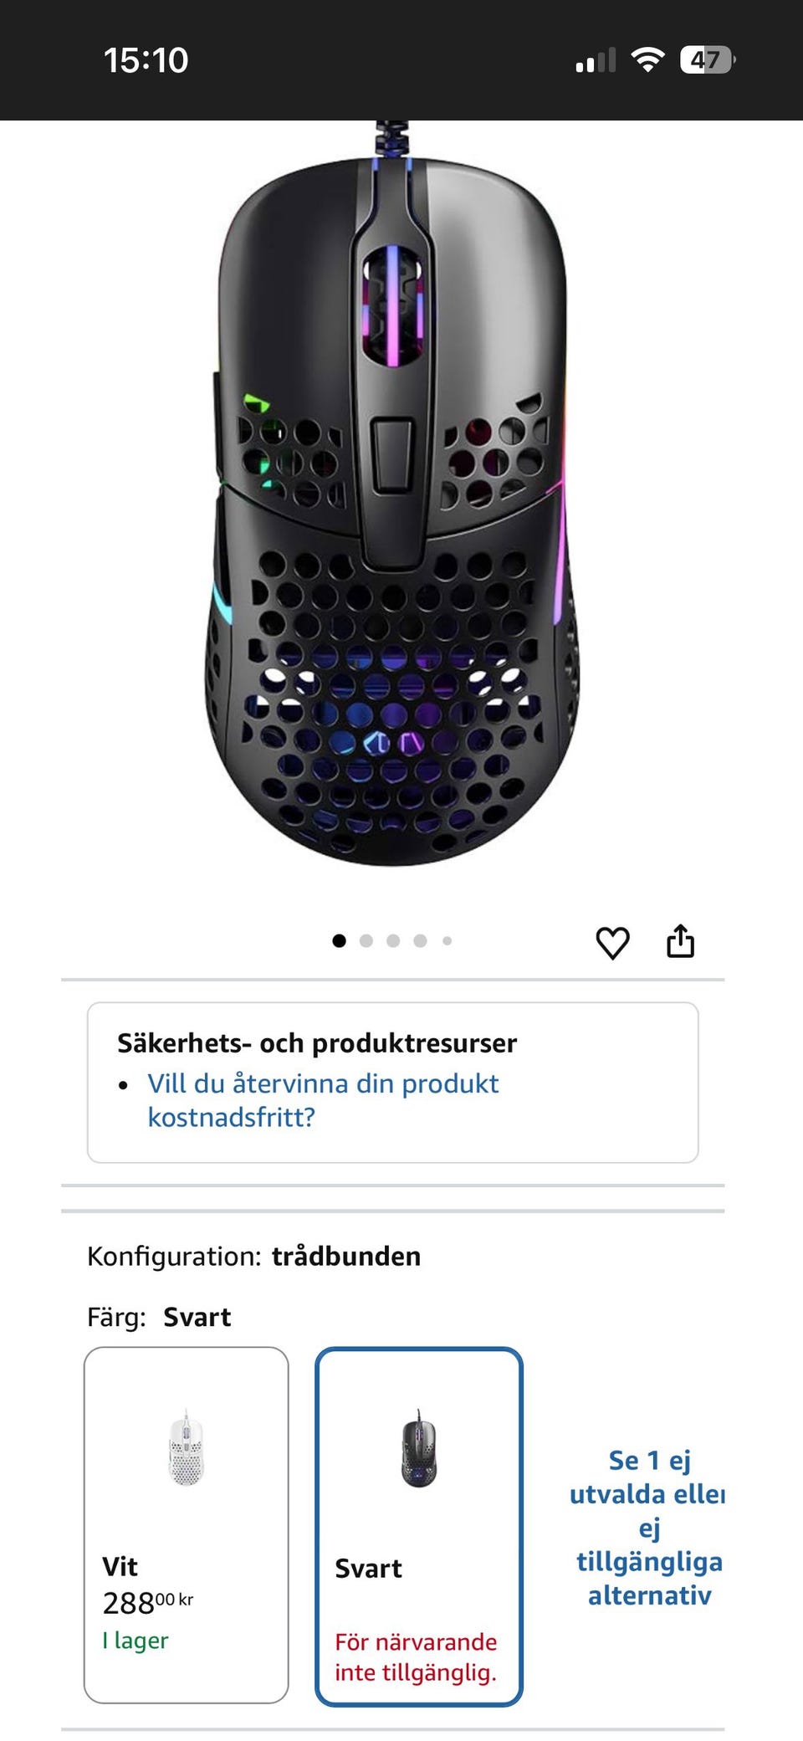803x1741 pixels.
Task: Tap the cellular signal bars icon
Action: click(x=596, y=60)
